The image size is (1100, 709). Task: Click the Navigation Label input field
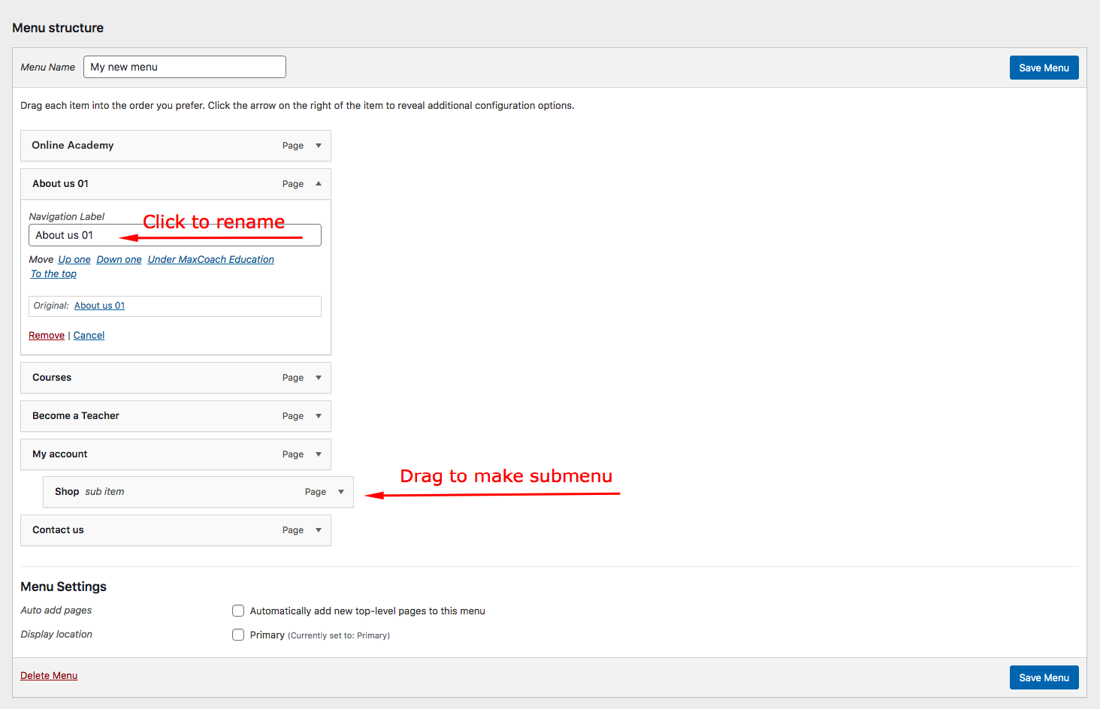(174, 235)
